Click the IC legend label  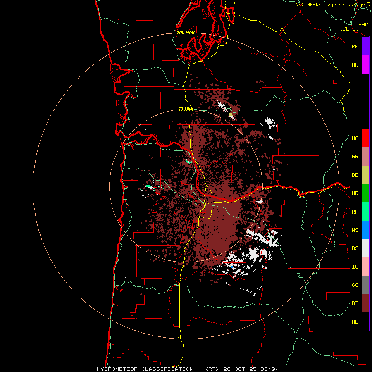(x=355, y=267)
